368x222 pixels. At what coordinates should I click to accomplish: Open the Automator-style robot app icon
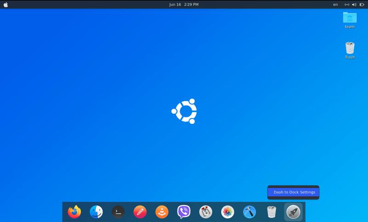[206, 212]
